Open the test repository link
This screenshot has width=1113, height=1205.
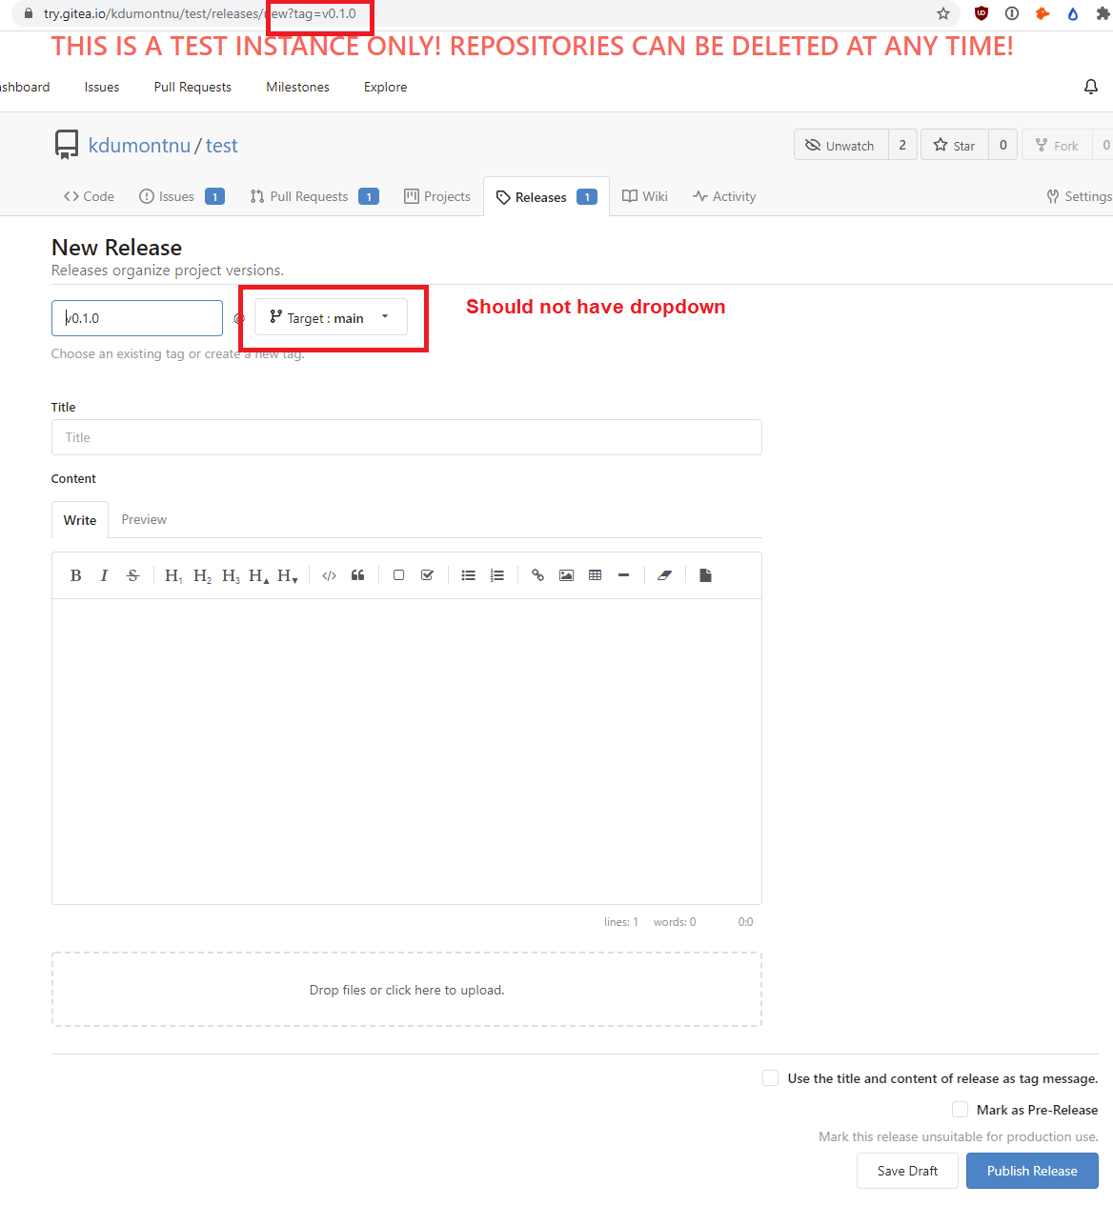click(x=222, y=145)
